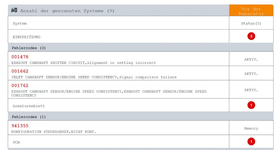This screenshot has width=277, height=150.
Task: Click the red badge 3 for EINSPRITZUNG
Action: coord(251,36)
